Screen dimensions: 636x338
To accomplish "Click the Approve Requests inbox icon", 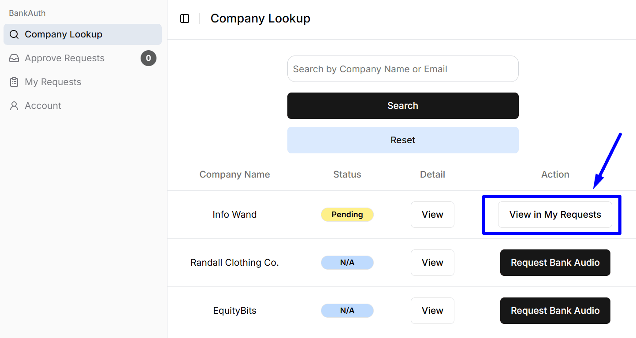I will (14, 58).
